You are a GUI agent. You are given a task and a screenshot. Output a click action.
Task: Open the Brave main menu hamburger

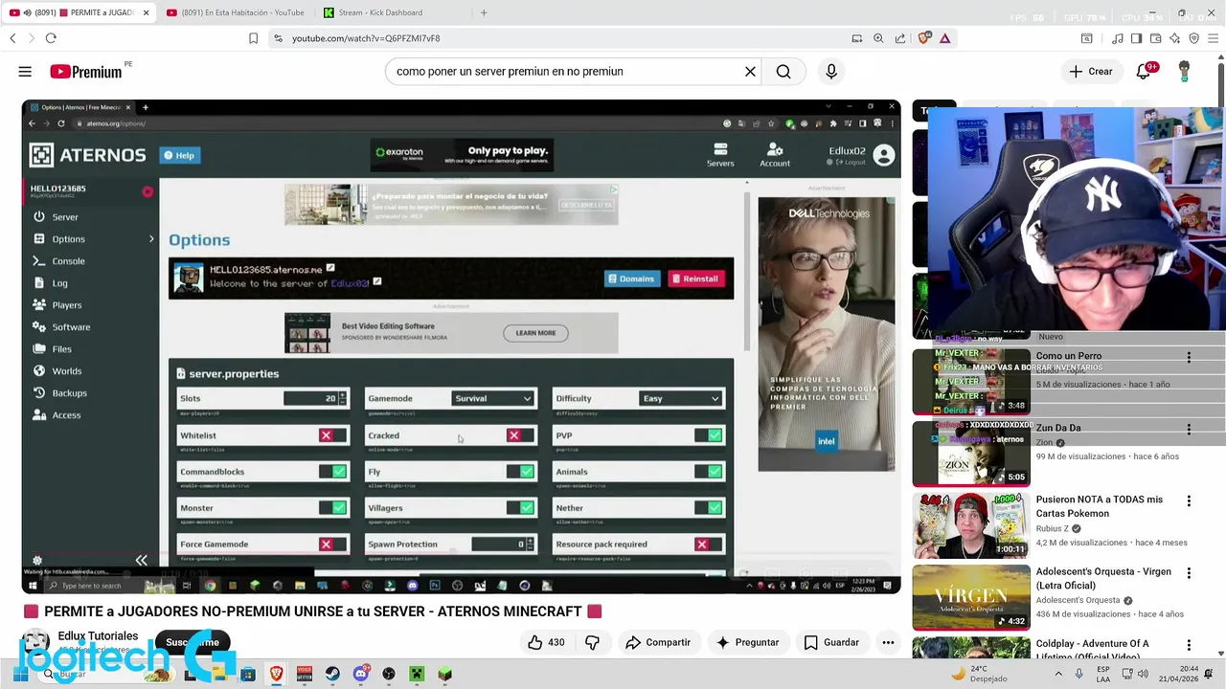tap(1213, 38)
